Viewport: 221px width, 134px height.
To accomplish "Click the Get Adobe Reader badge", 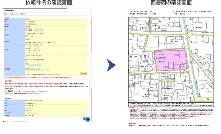I will click(x=83, y=73).
